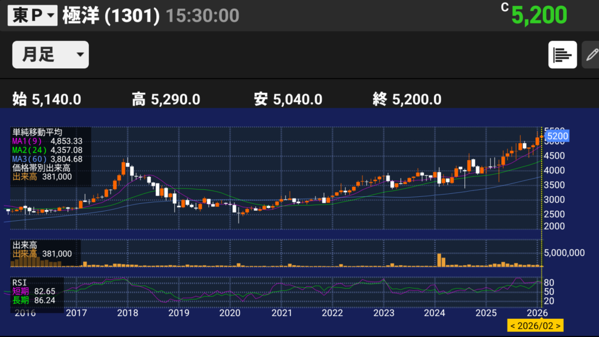
Task: Click the 2018 year marker on timeline
Action: click(x=128, y=313)
